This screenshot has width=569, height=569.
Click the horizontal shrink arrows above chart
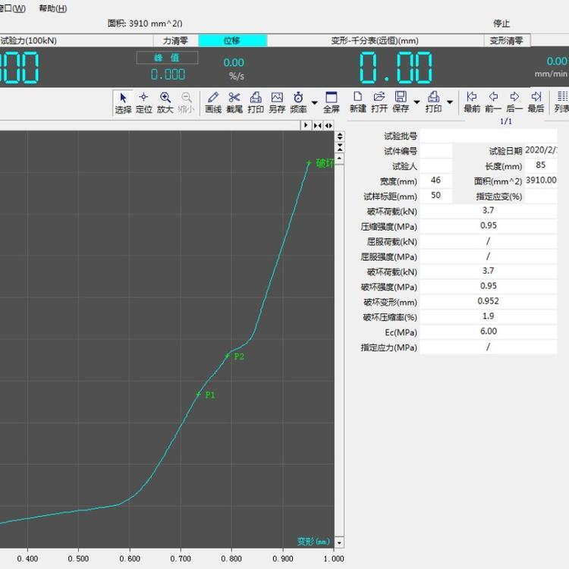[x=318, y=125]
